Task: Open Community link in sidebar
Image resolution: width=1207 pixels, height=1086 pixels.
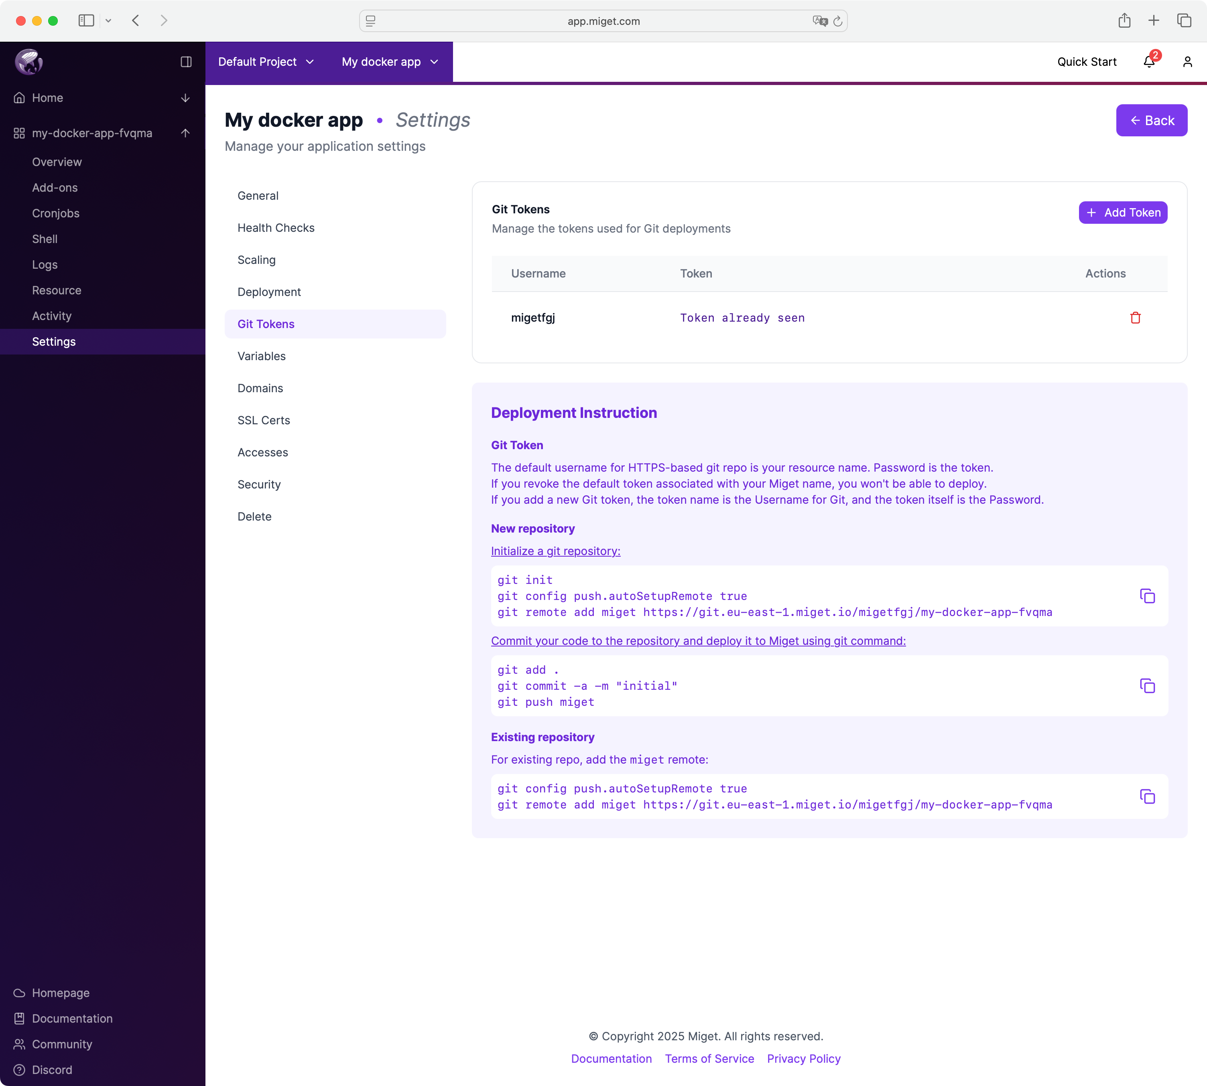Action: (62, 1043)
